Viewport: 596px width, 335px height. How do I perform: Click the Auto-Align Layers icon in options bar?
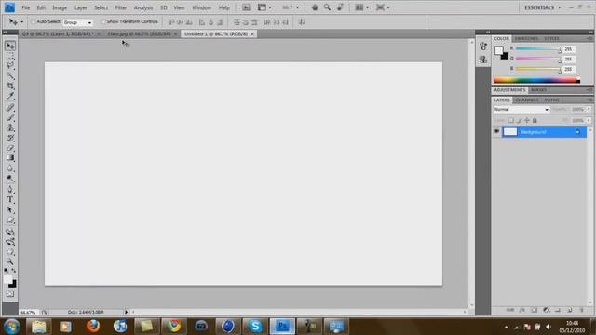click(x=302, y=22)
